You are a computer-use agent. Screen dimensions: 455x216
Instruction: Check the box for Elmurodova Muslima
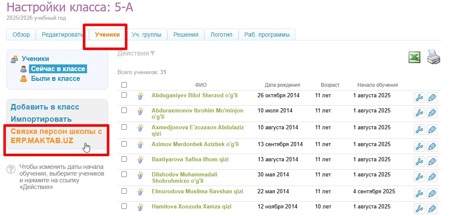pyautogui.click(x=124, y=191)
